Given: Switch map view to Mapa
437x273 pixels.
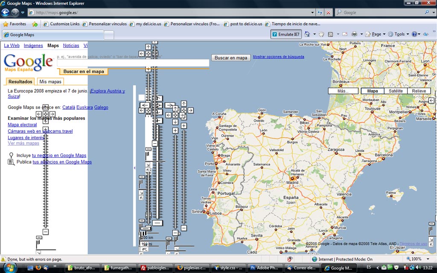Looking at the screenshot, I should pos(373,91).
